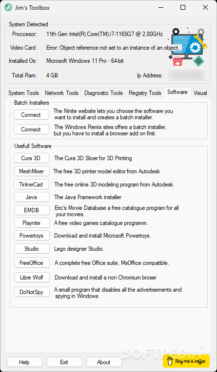Click the Jim's Toolbox title bar app icon
Screen dimensions: 217x372
pos(8,7)
